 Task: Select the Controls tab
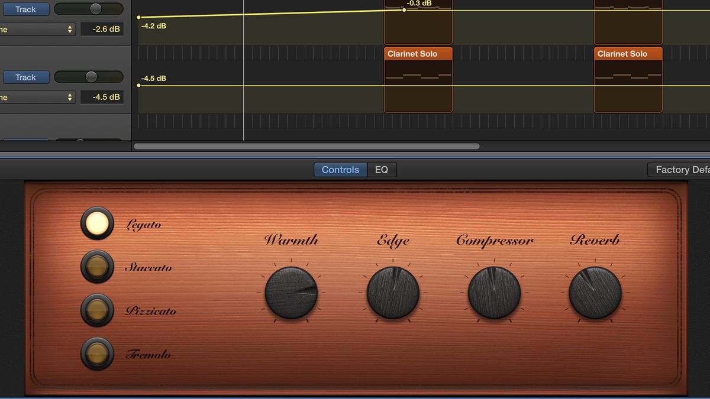pyautogui.click(x=340, y=170)
